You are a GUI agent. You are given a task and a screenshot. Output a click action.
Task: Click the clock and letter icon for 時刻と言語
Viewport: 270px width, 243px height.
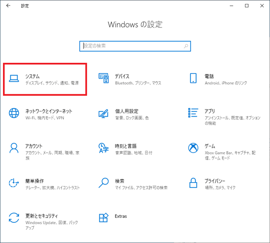tap(104, 148)
